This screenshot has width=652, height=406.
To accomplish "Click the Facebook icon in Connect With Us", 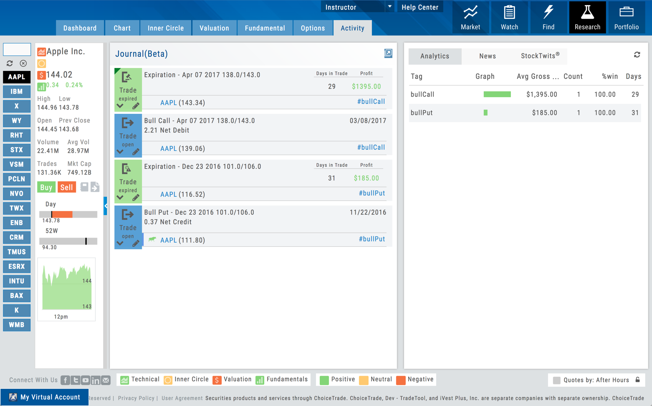I will click(x=65, y=380).
